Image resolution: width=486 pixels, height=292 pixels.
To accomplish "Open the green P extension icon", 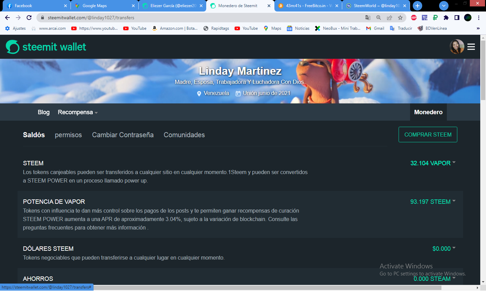I will click(435, 18).
